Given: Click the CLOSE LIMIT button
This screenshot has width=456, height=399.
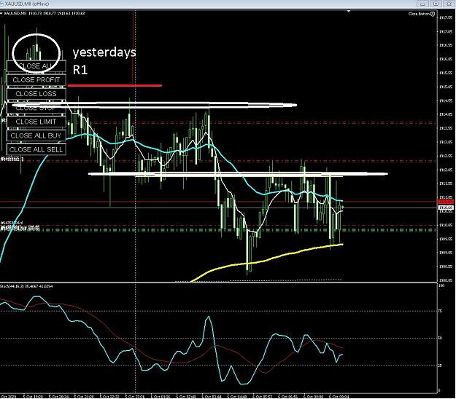Looking at the screenshot, I should click(36, 122).
